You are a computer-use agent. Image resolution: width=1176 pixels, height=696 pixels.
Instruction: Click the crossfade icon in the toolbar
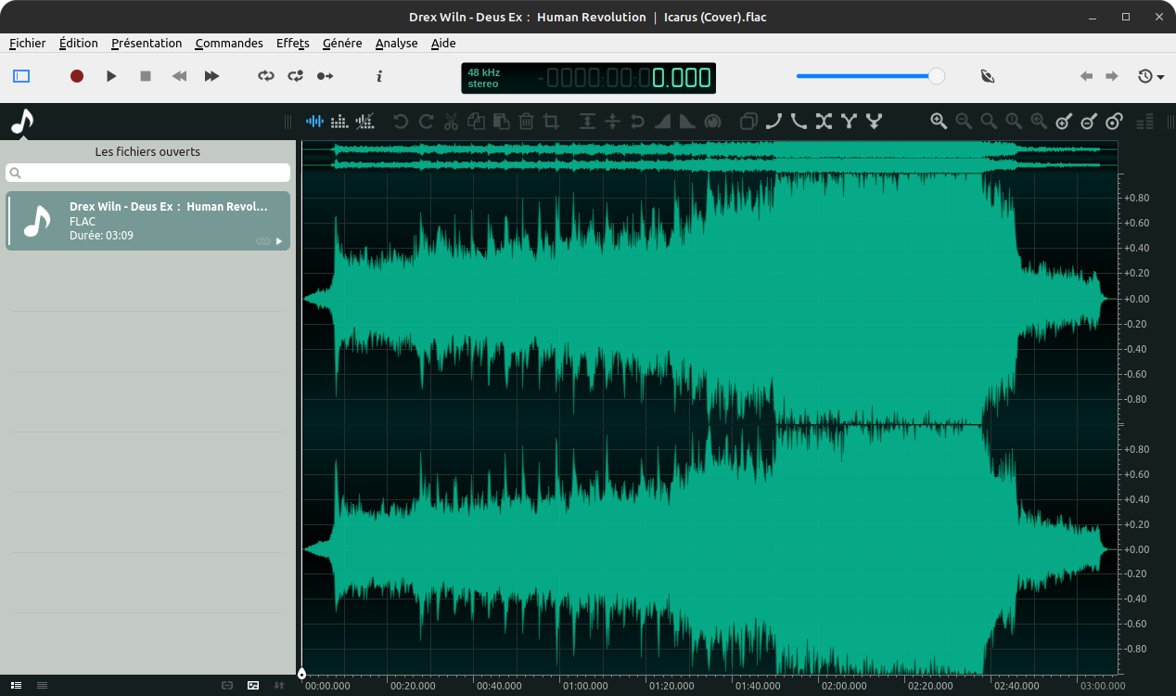pyautogui.click(x=824, y=122)
